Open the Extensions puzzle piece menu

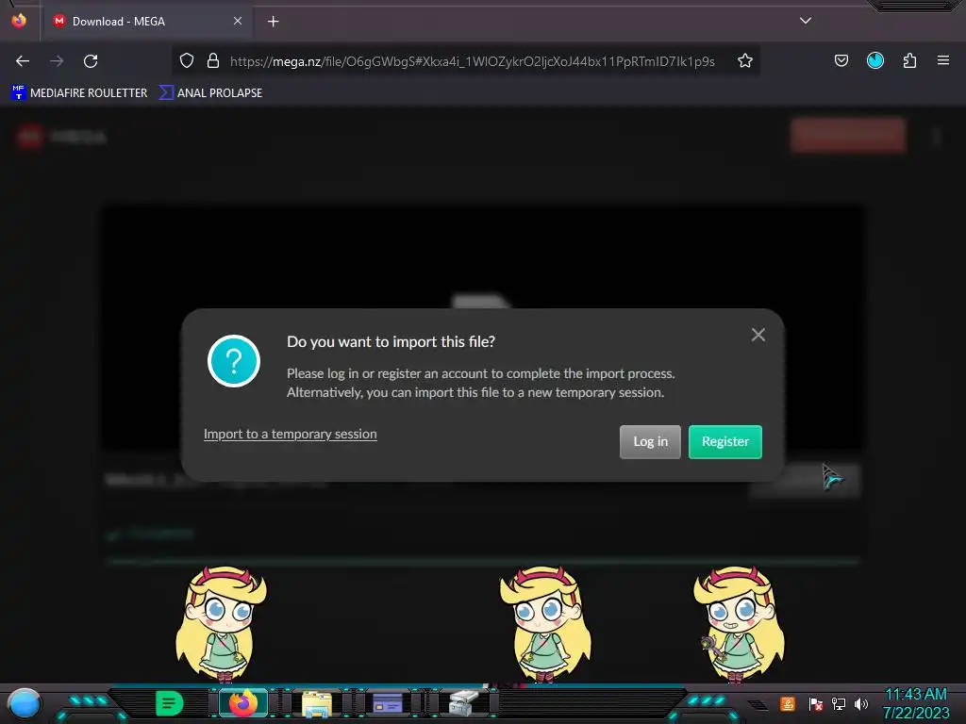[909, 61]
